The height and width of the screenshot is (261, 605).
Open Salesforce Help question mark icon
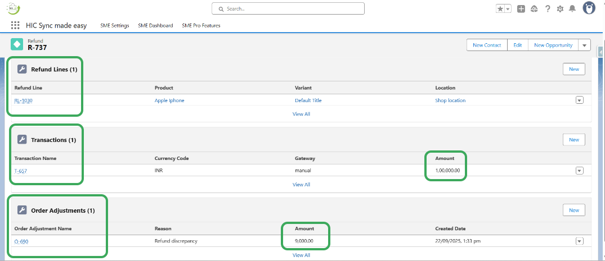548,9
